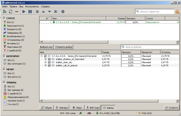Select the Загружаются (1) filter

(x=14, y=26)
